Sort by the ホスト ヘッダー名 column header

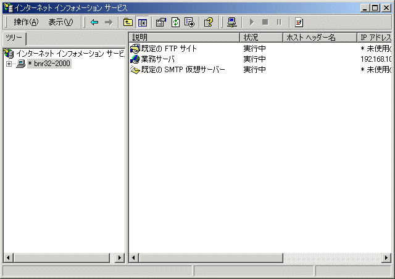click(x=320, y=38)
